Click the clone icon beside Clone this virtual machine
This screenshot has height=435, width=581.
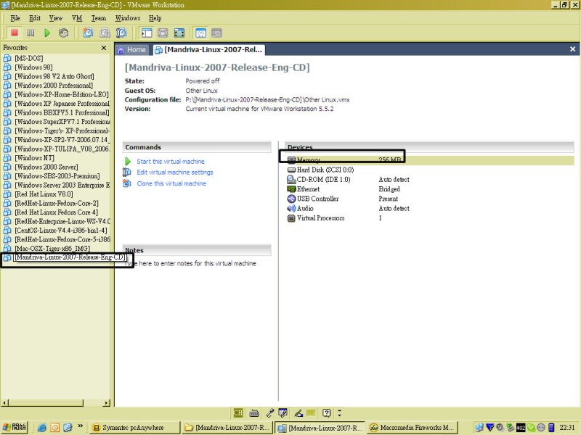coord(127,183)
